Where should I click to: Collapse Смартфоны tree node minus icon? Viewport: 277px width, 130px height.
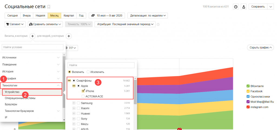pyautogui.click(x=69, y=81)
